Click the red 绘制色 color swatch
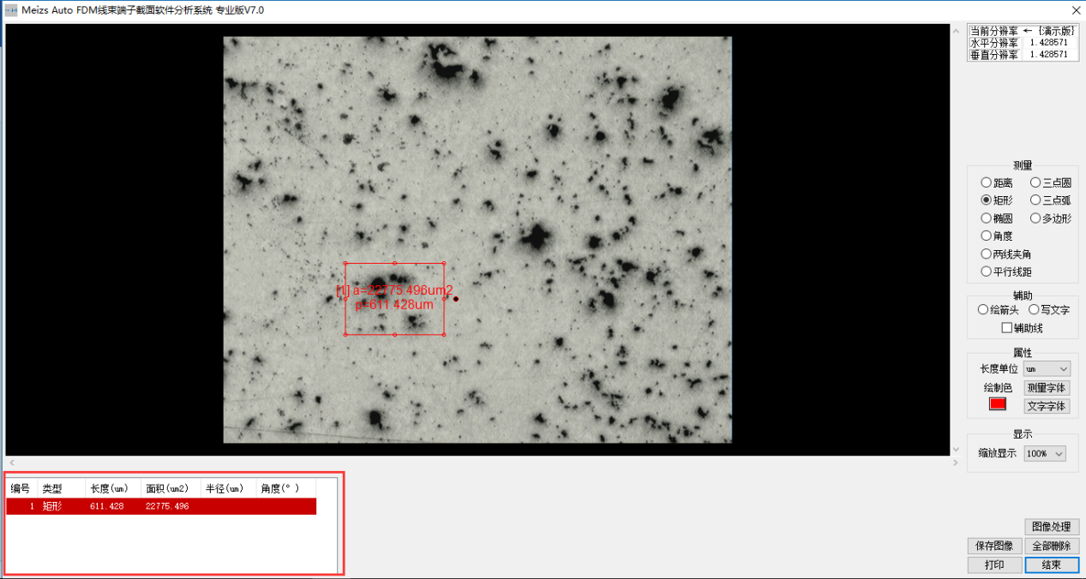1086x579 pixels. (998, 404)
